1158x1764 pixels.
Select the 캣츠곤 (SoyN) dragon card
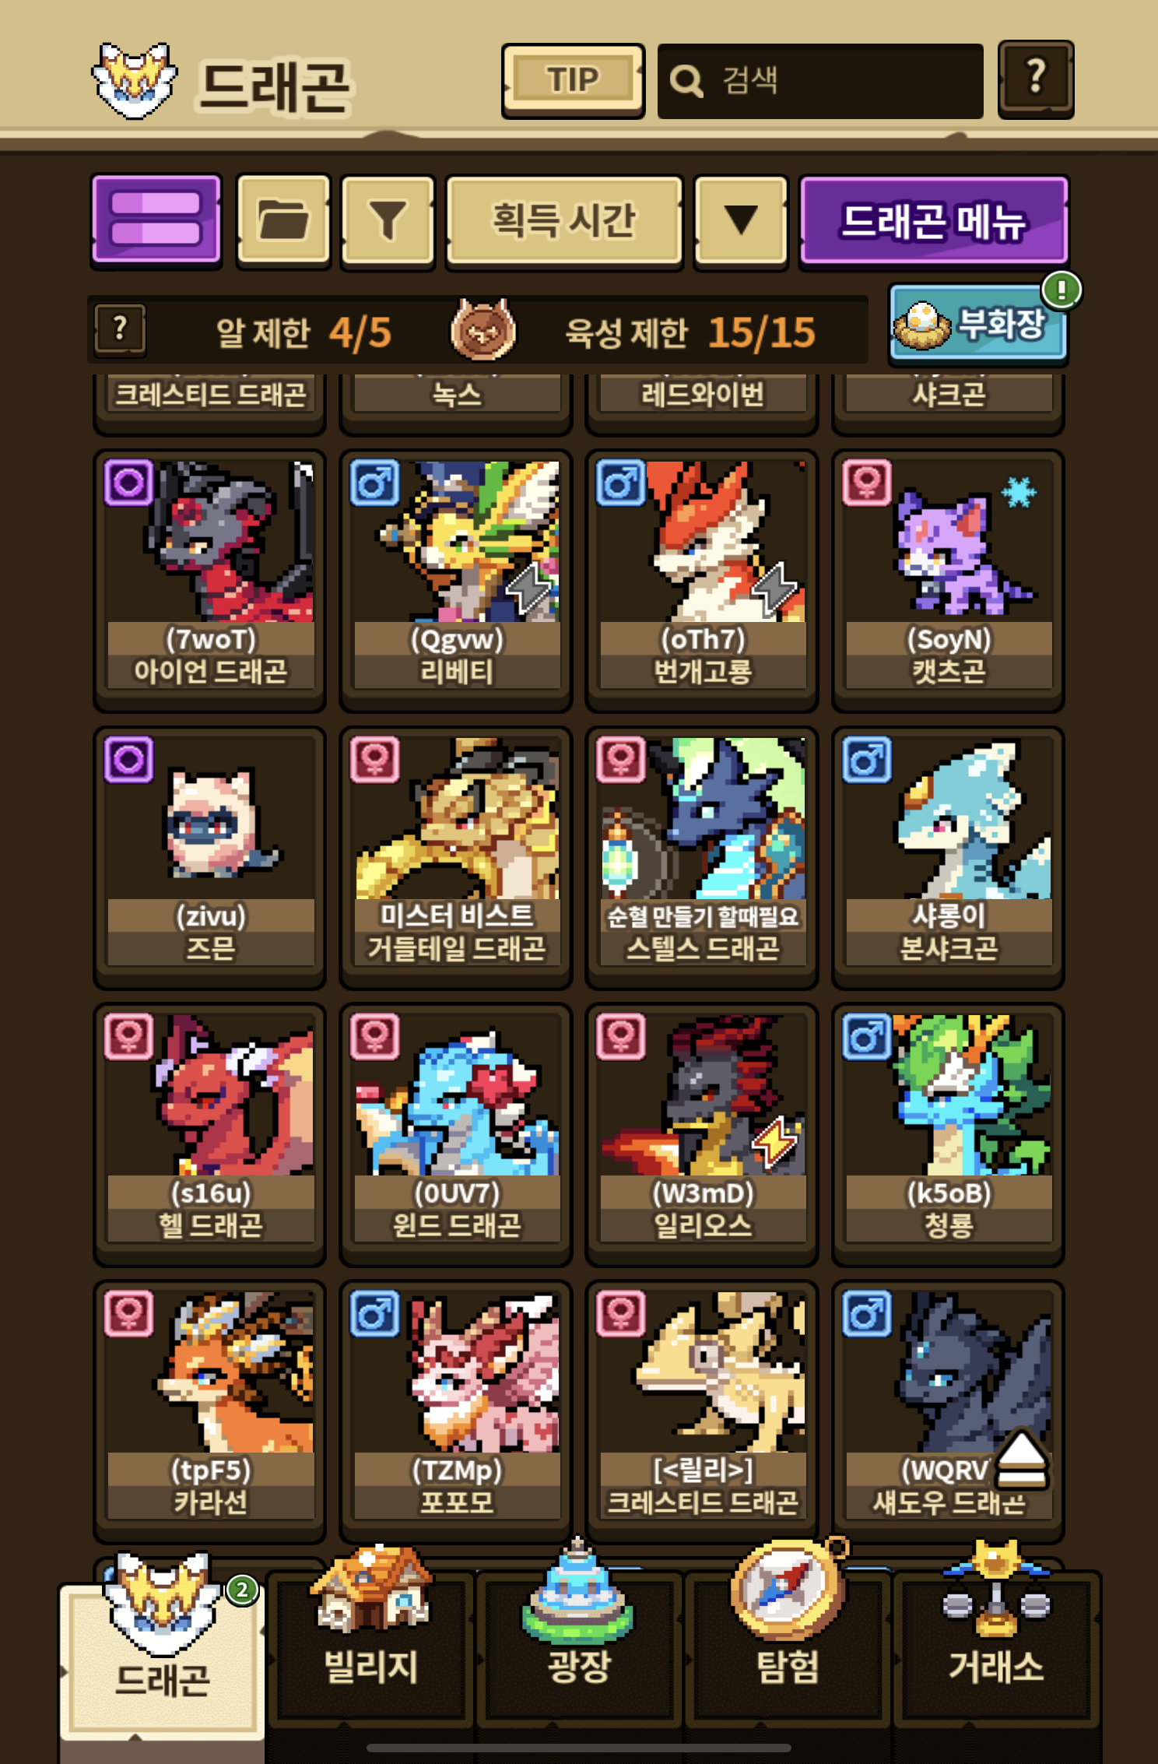coord(949,579)
